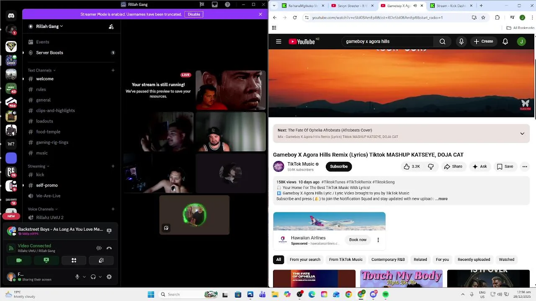
Task: Open the YouTube hamburger guide menu
Action: point(278,41)
